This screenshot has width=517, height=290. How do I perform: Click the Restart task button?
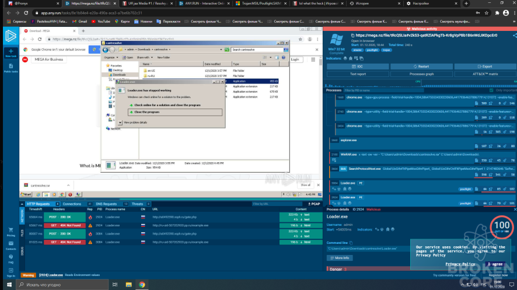point(421,67)
